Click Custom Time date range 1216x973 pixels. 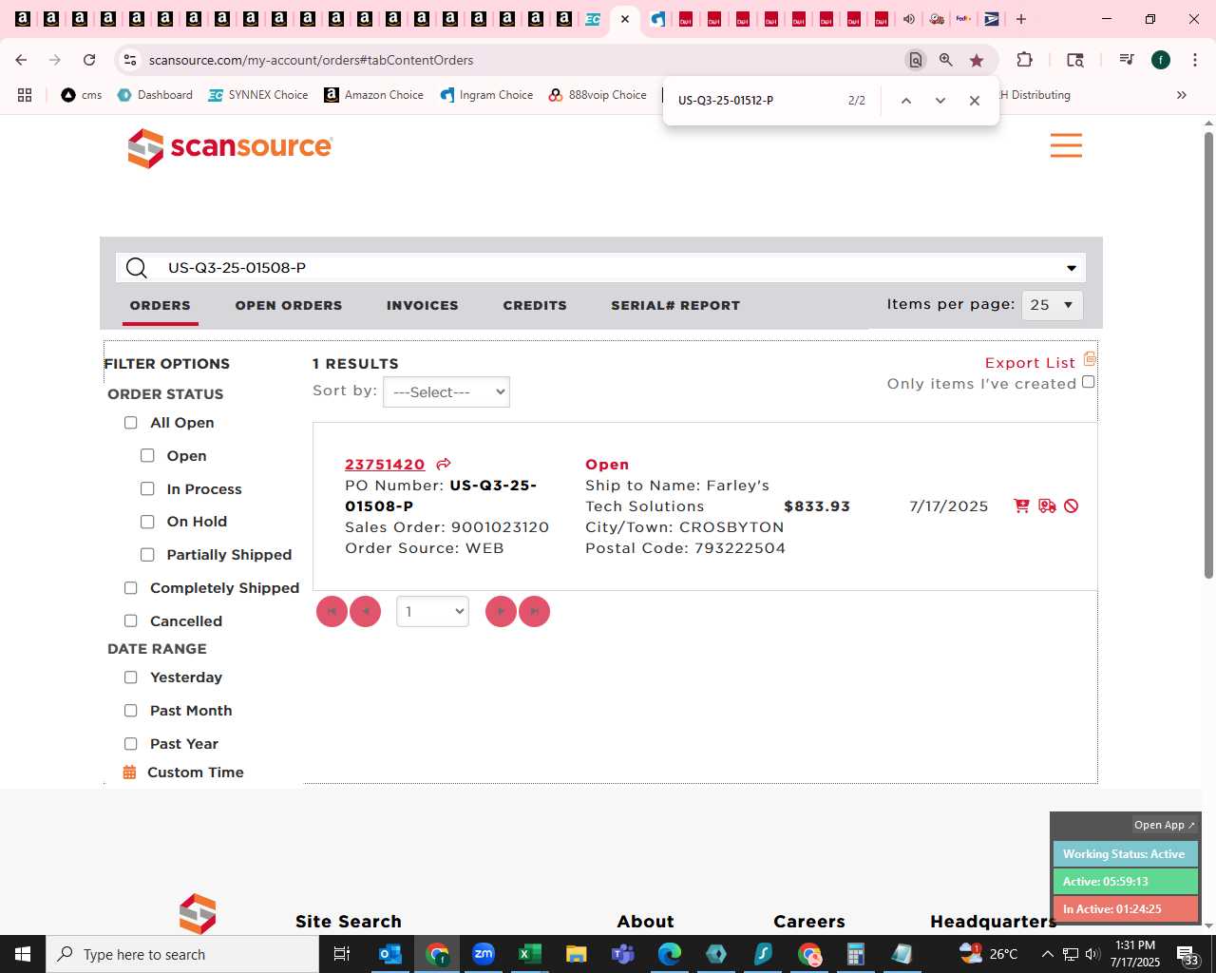tap(196, 773)
